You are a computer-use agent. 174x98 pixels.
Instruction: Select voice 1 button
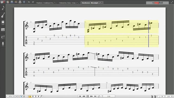click(30, 96)
